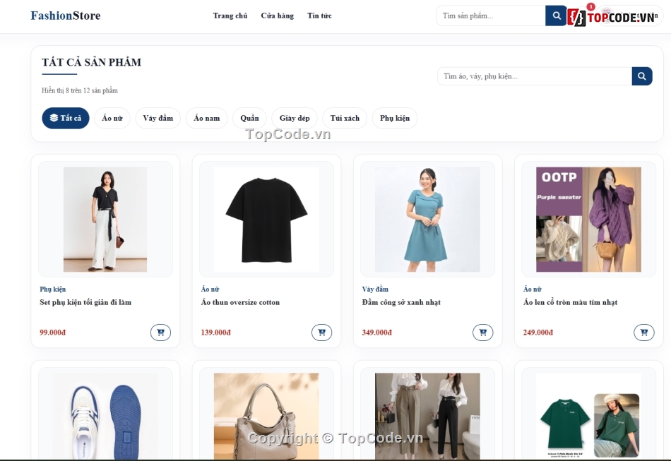Open the trousers product image
This screenshot has width=671, height=461.
(x=427, y=416)
